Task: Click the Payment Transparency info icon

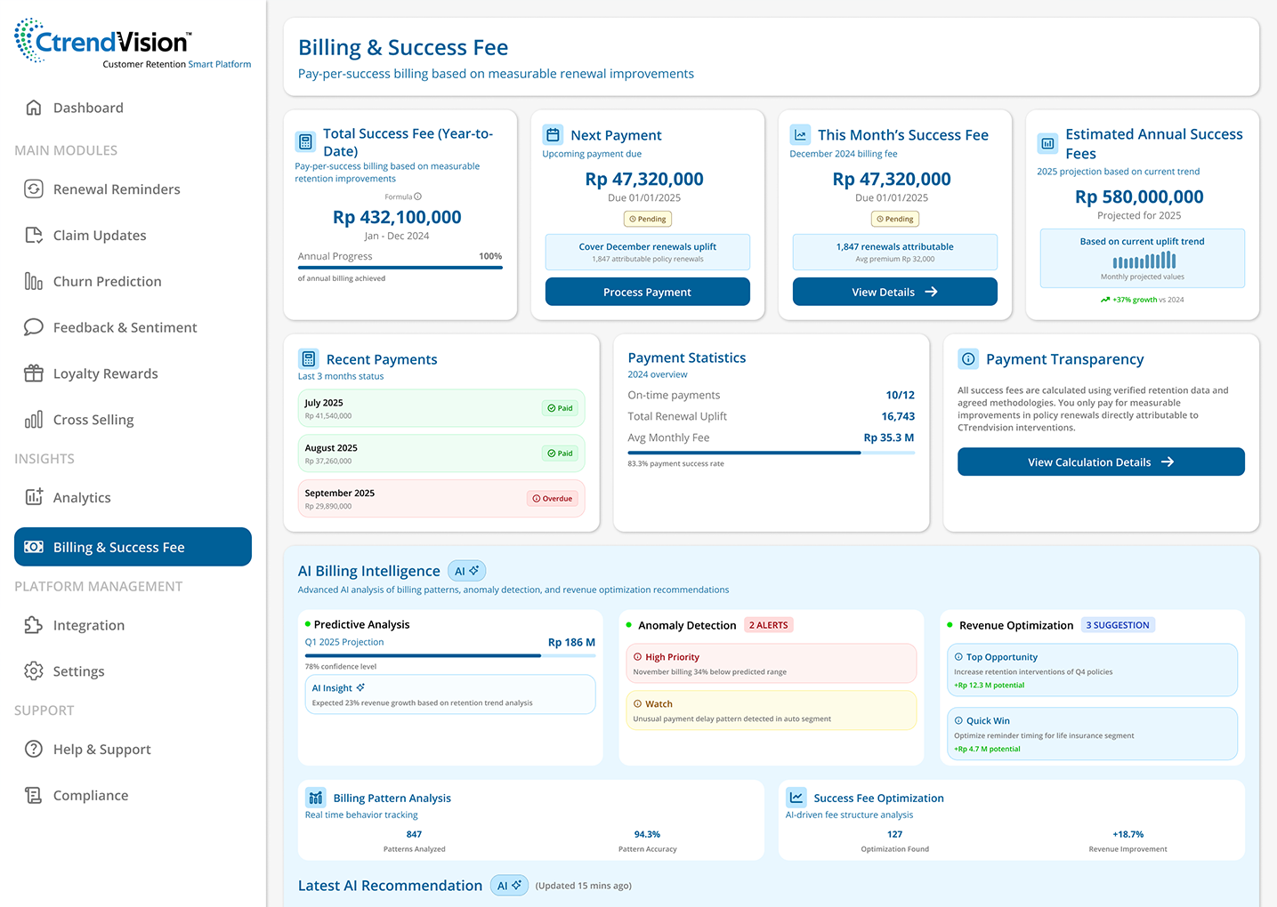Action: pos(968,359)
